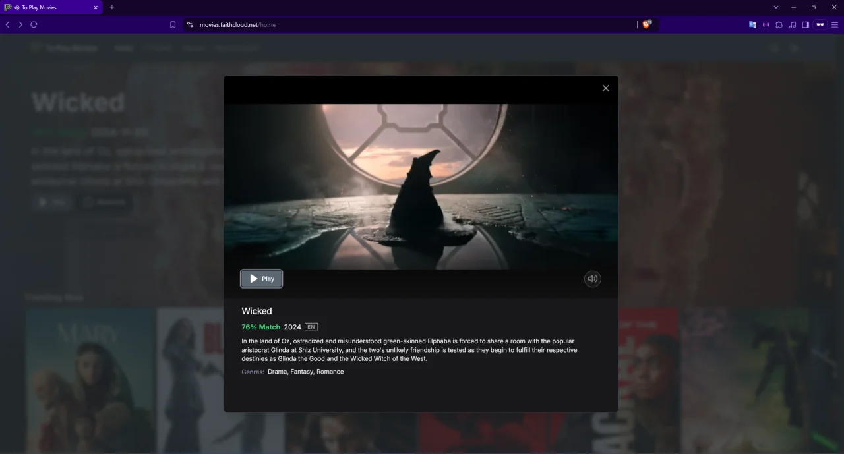Open the extensions puzzle icon

779,24
